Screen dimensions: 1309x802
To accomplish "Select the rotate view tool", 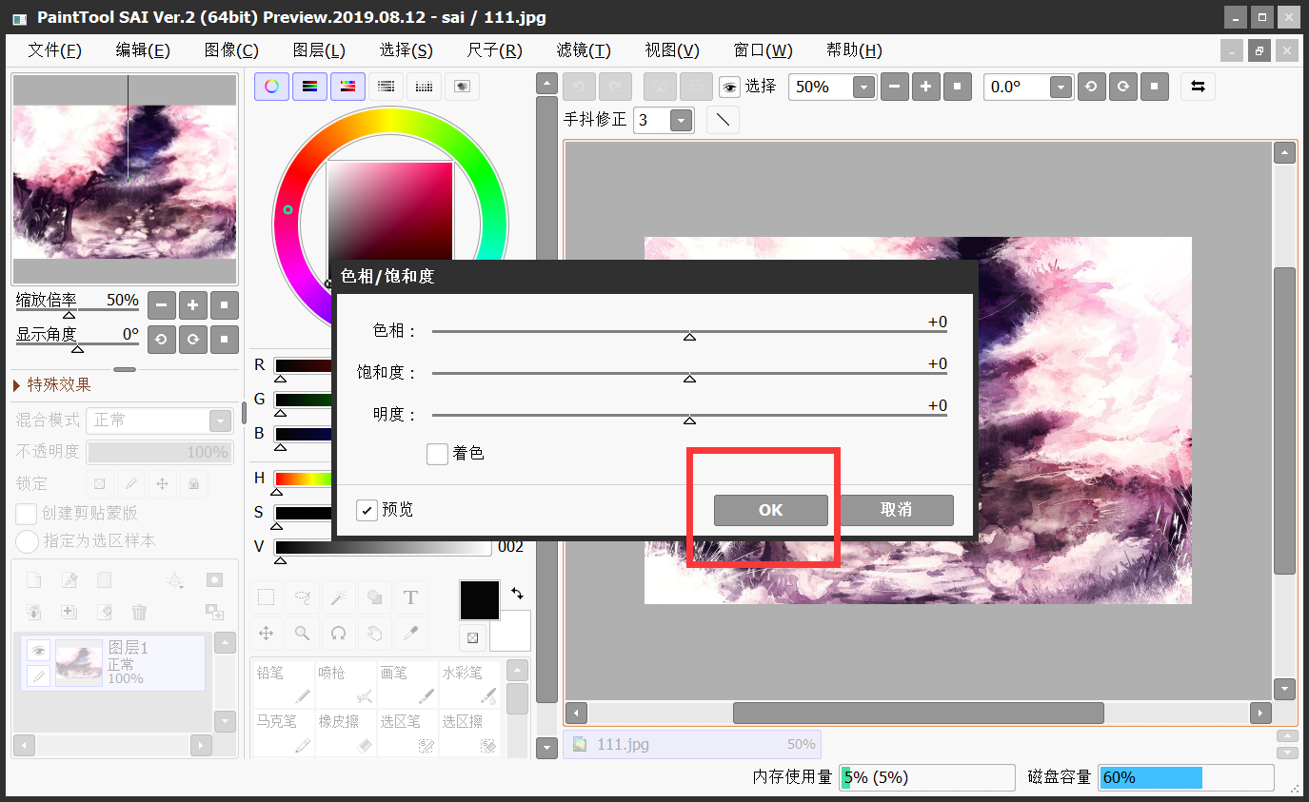I will [339, 634].
